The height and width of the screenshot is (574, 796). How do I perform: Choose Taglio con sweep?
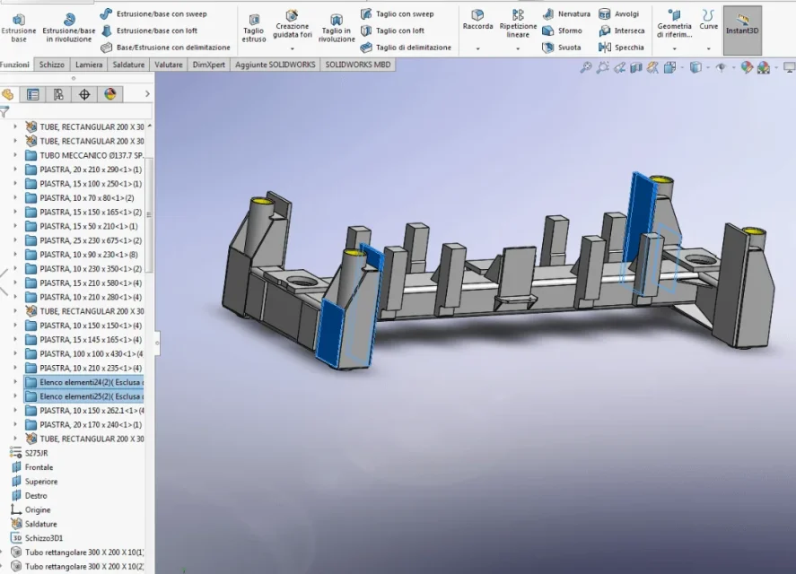[x=398, y=14]
